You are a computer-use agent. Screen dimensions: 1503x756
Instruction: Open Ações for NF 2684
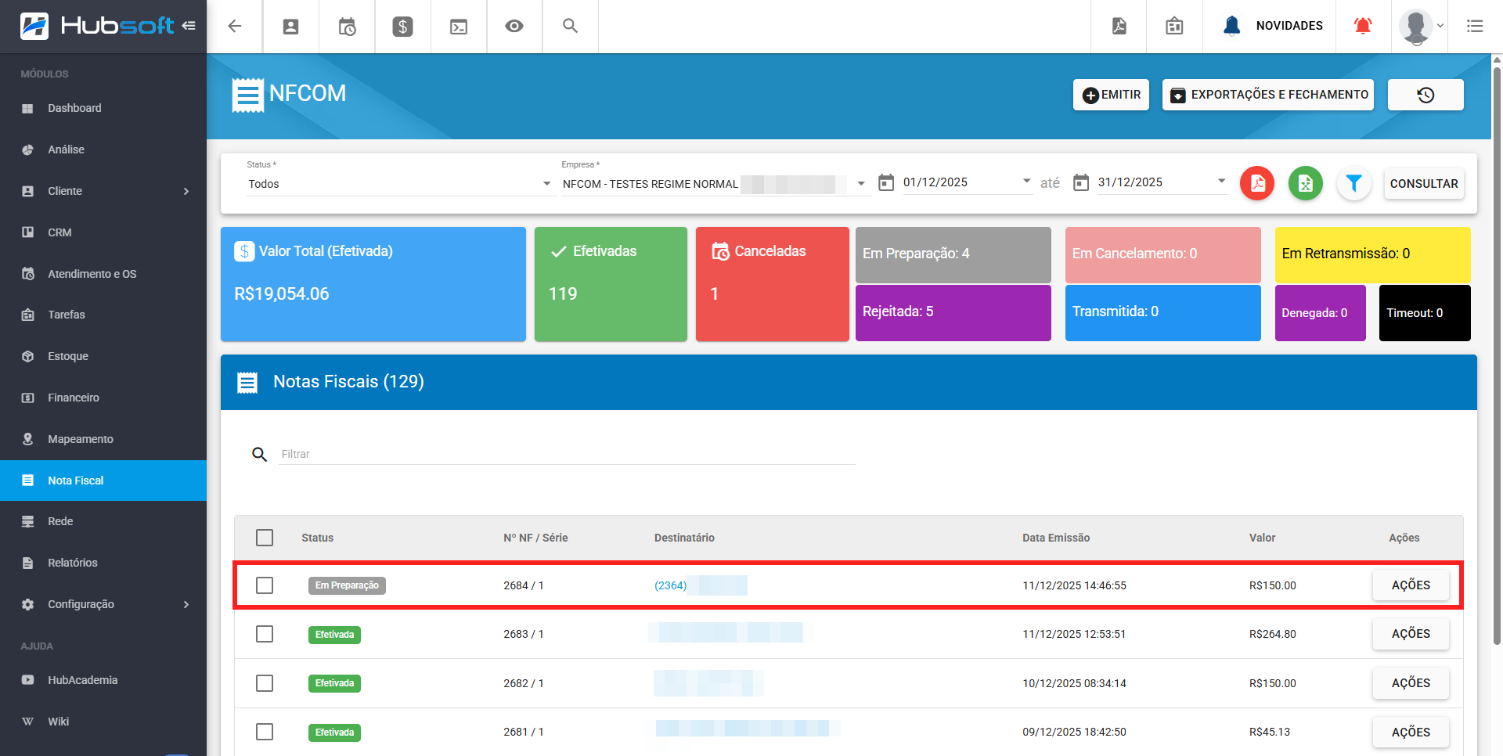pyautogui.click(x=1411, y=585)
